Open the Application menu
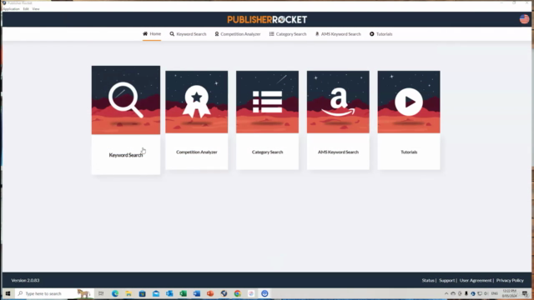This screenshot has height=300, width=534. (11, 9)
